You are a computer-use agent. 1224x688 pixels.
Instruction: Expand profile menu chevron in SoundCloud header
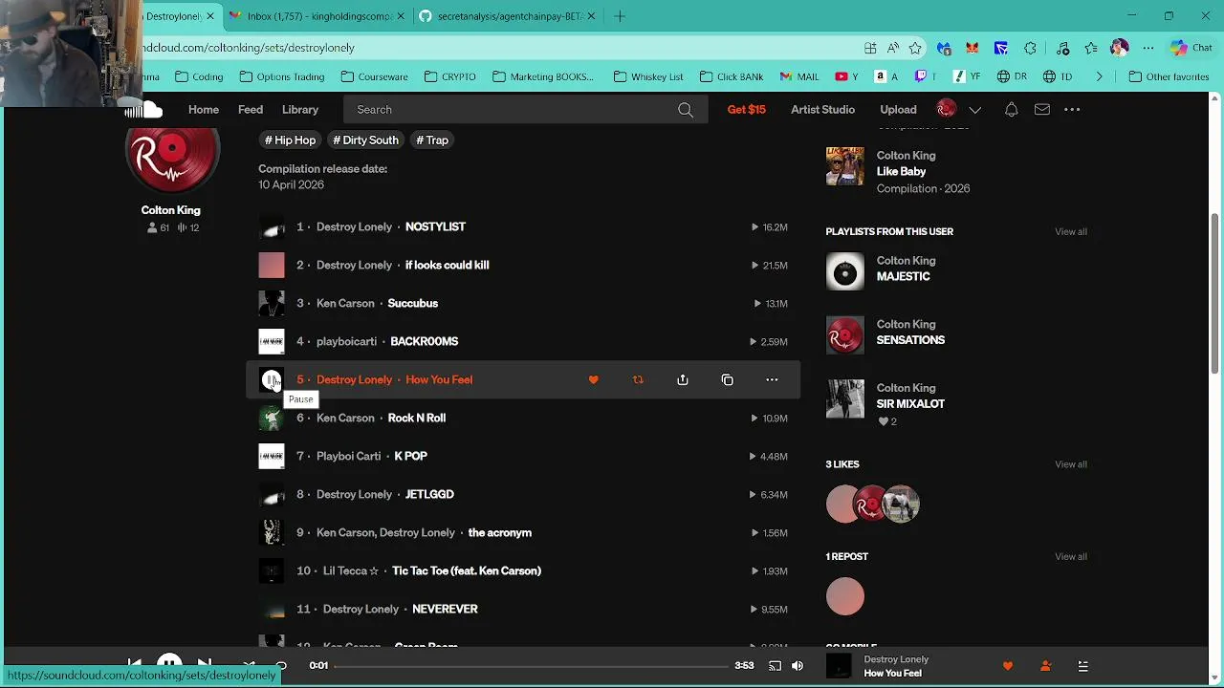click(x=974, y=110)
